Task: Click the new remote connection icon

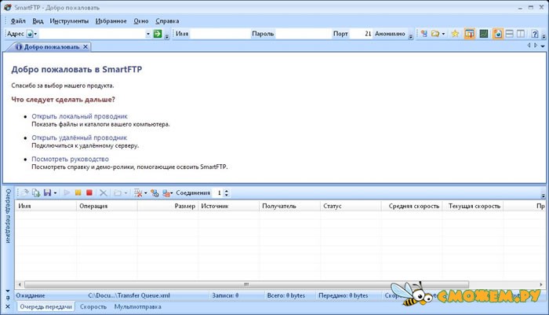Action: (x=424, y=34)
